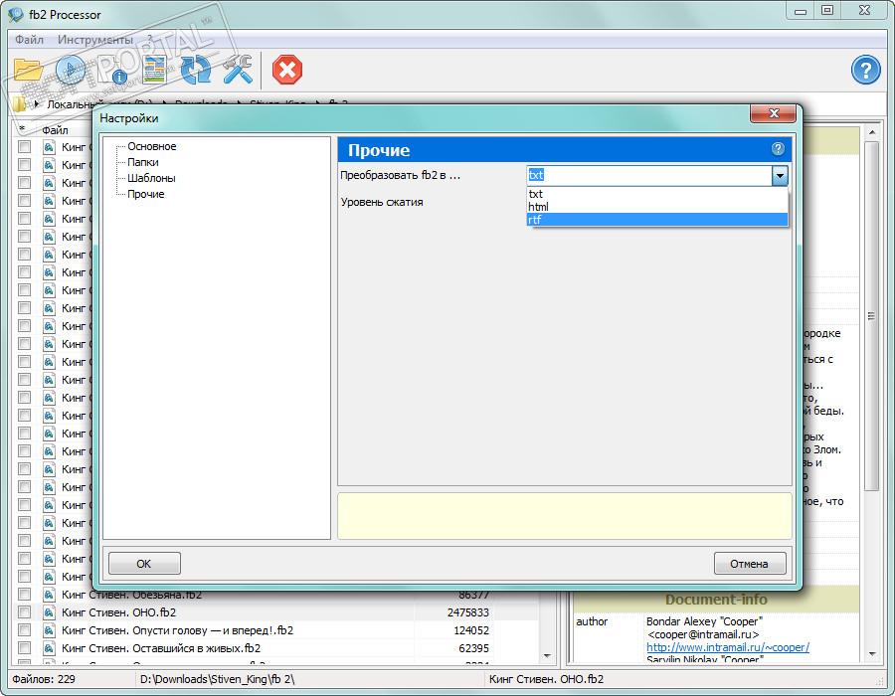Click the info panel scrollbar thumb
This screenshot has width=895, height=696.
tap(871, 315)
